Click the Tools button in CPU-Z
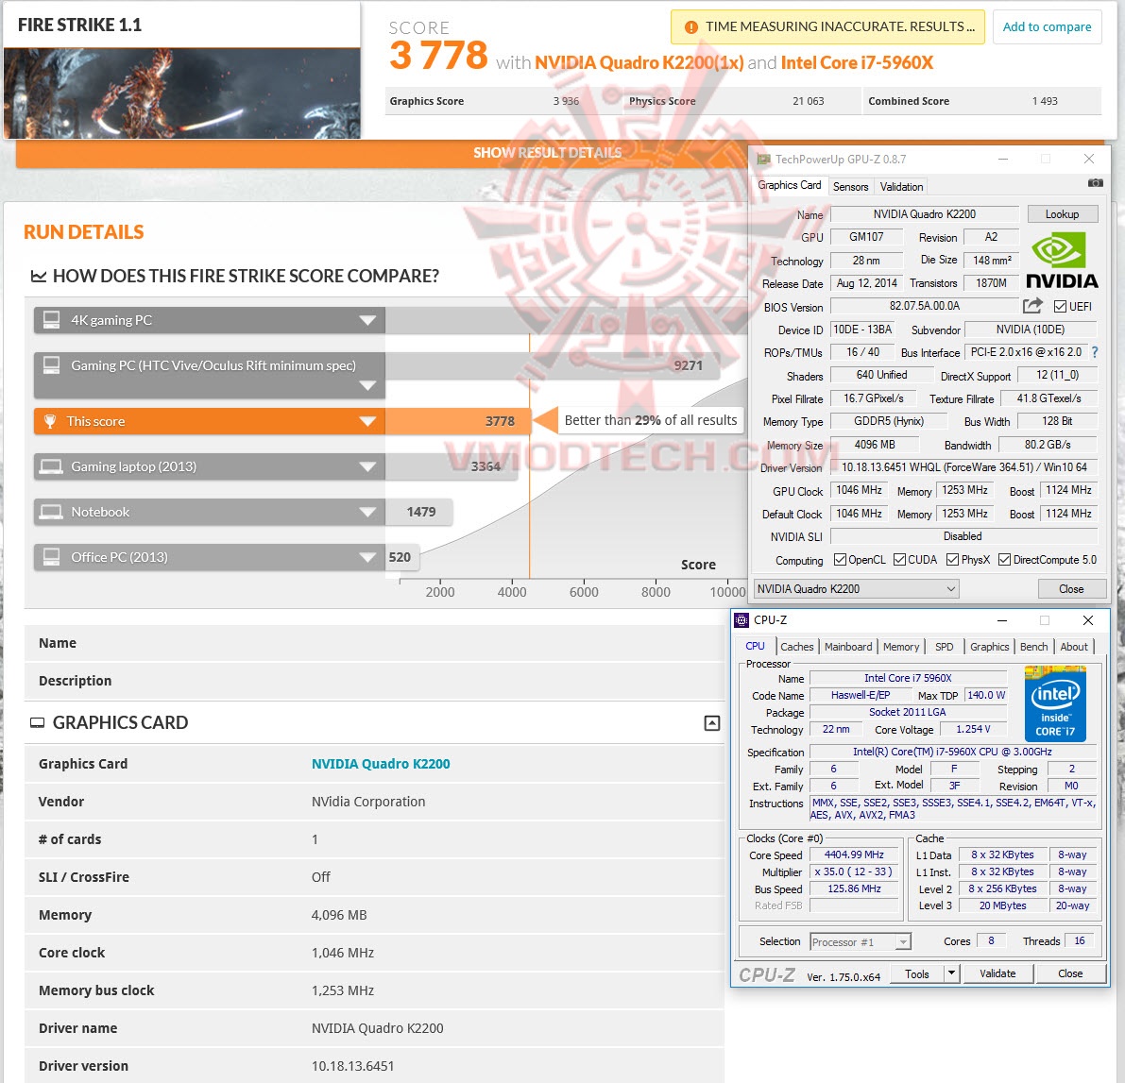 coord(917,974)
